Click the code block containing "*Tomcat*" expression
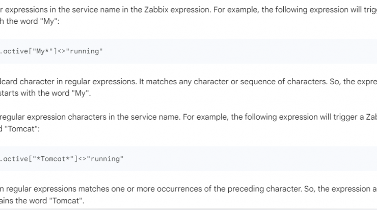 [x=188, y=159]
